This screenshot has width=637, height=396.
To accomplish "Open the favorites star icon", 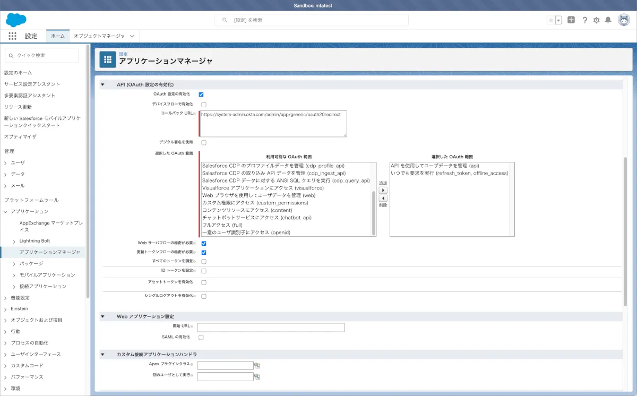I will coord(550,20).
